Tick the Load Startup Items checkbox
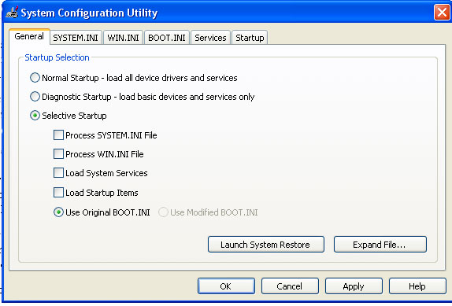452x306 pixels. (58, 193)
